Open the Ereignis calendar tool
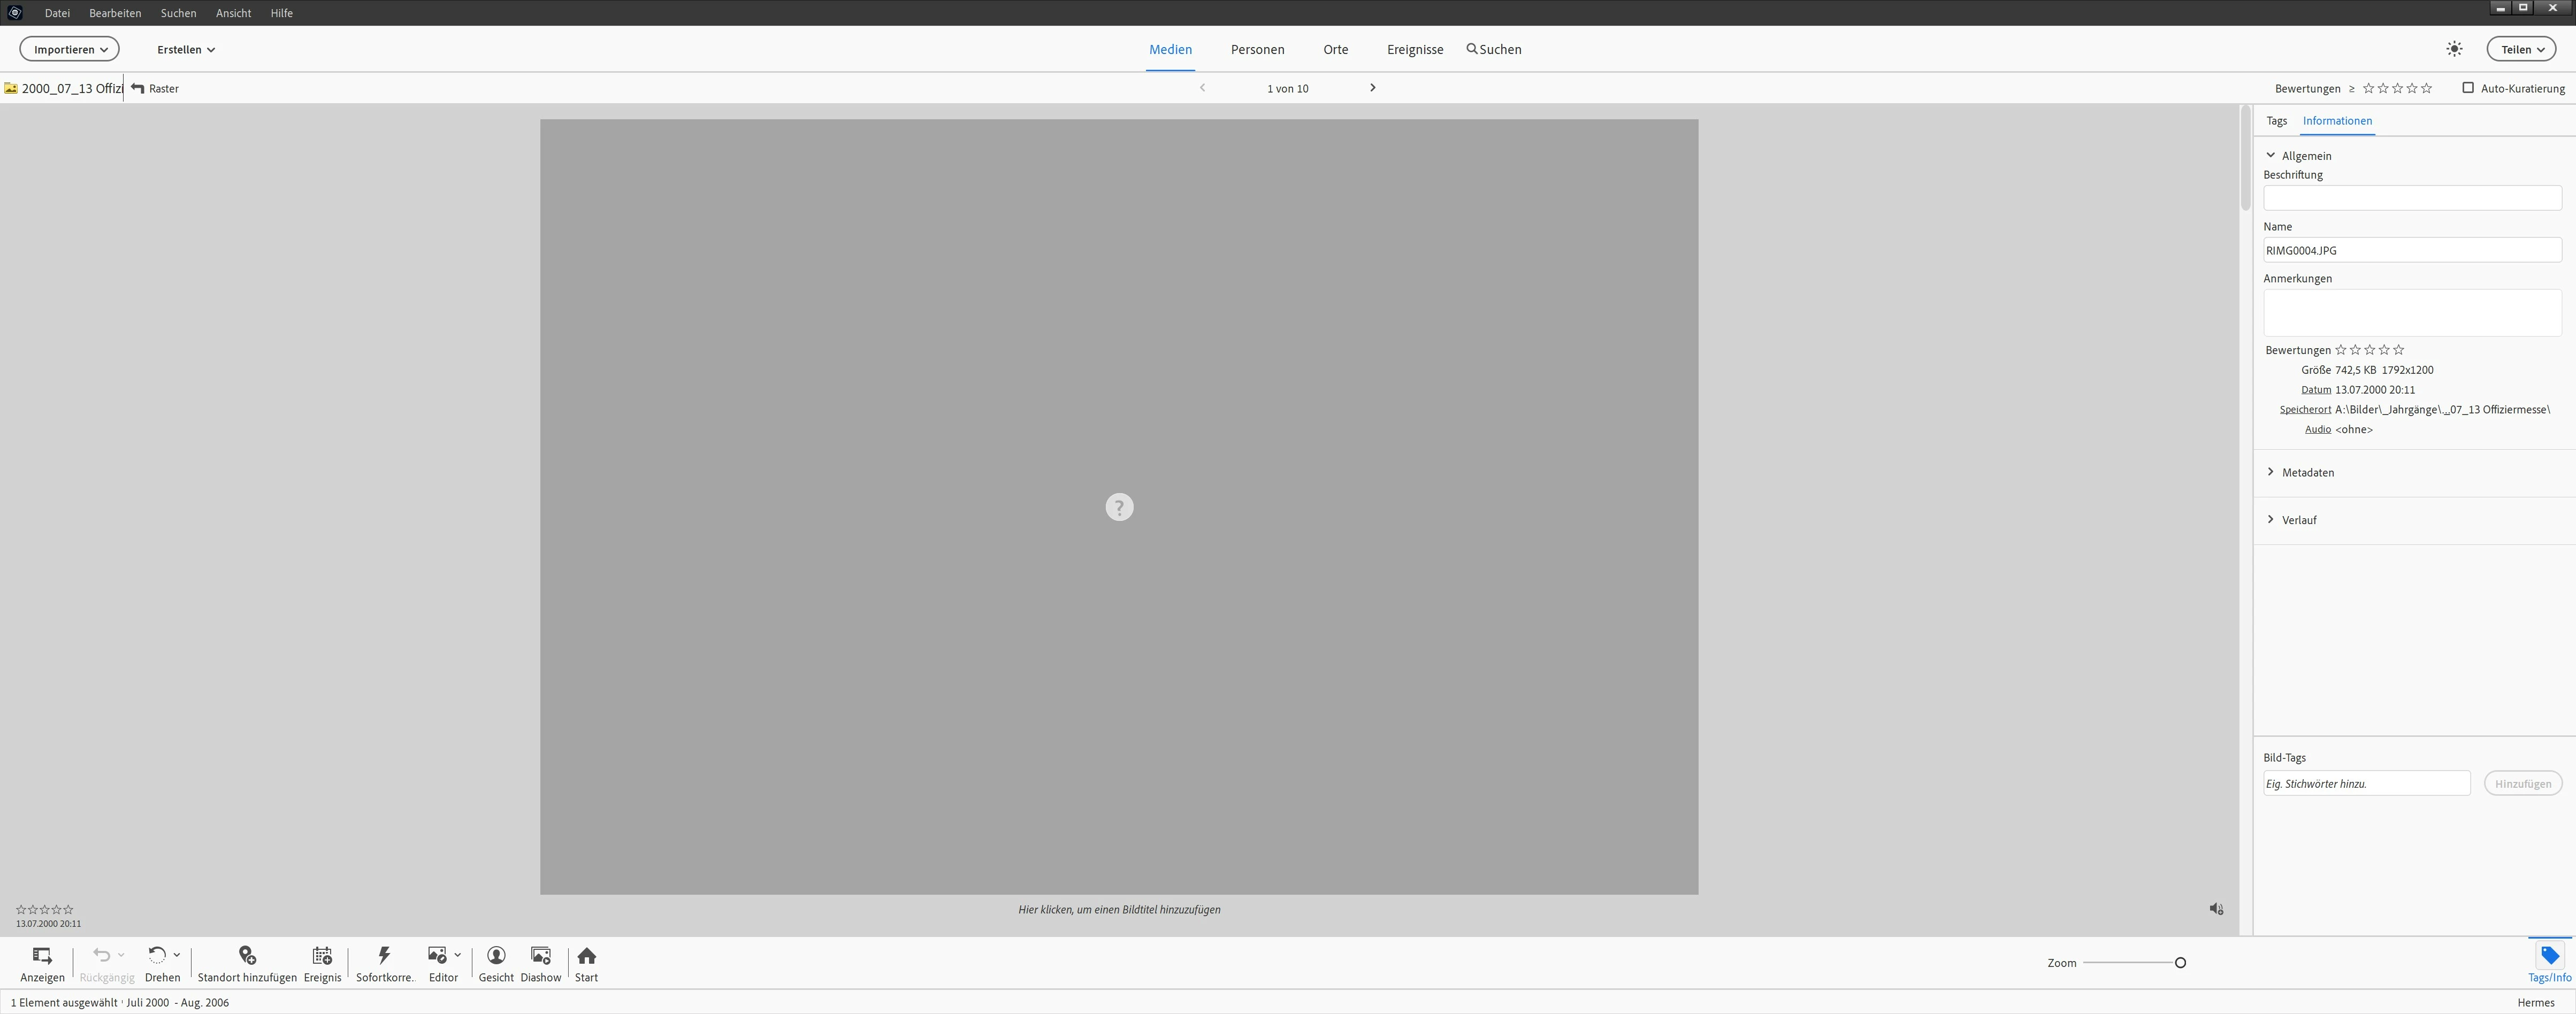Image resolution: width=2576 pixels, height=1014 pixels. click(x=322, y=956)
